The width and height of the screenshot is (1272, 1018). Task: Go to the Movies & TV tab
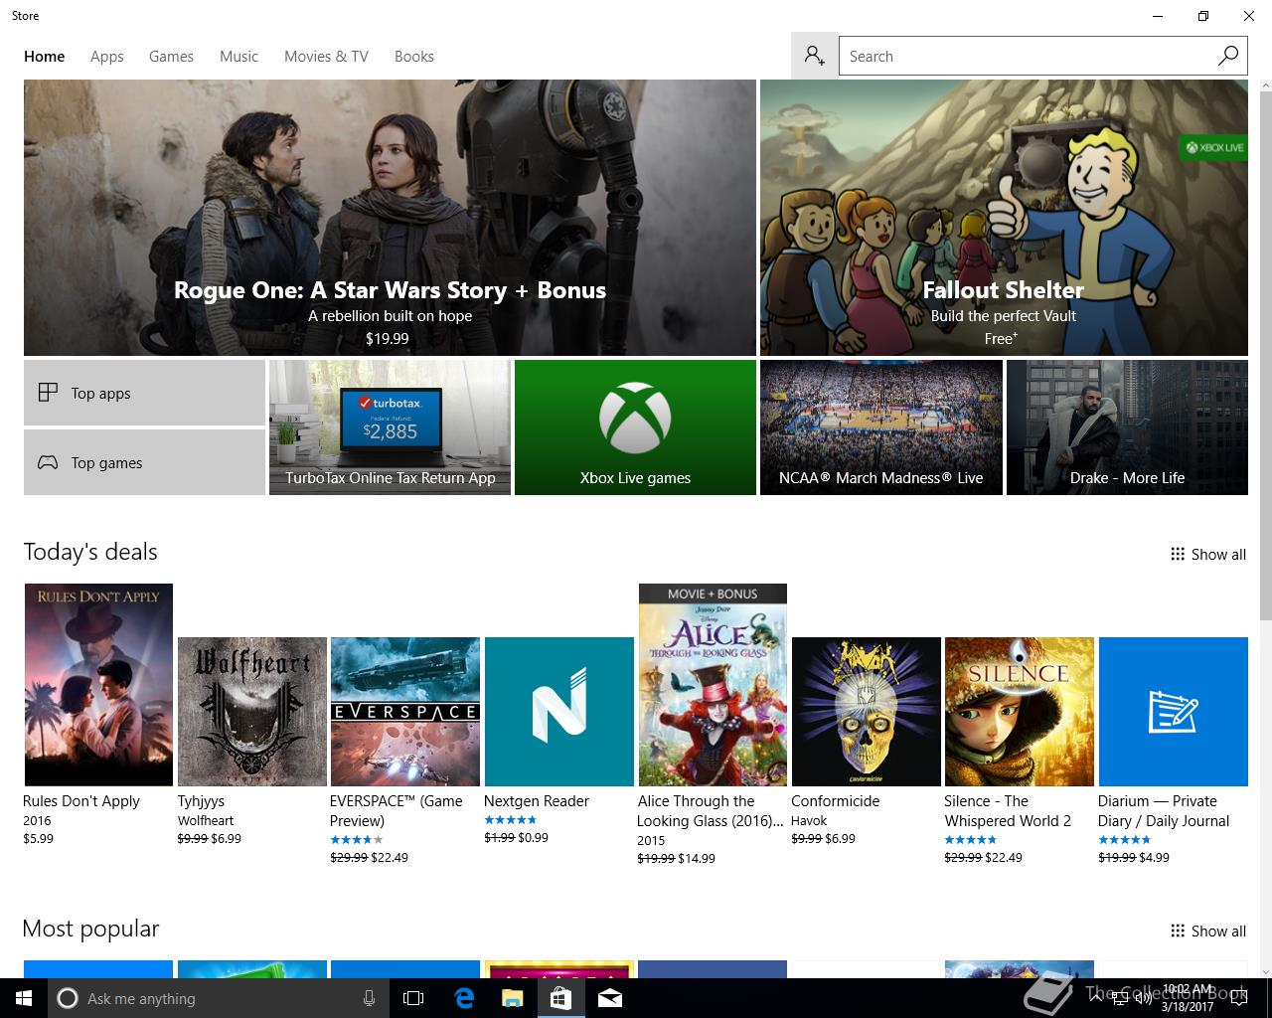(326, 57)
